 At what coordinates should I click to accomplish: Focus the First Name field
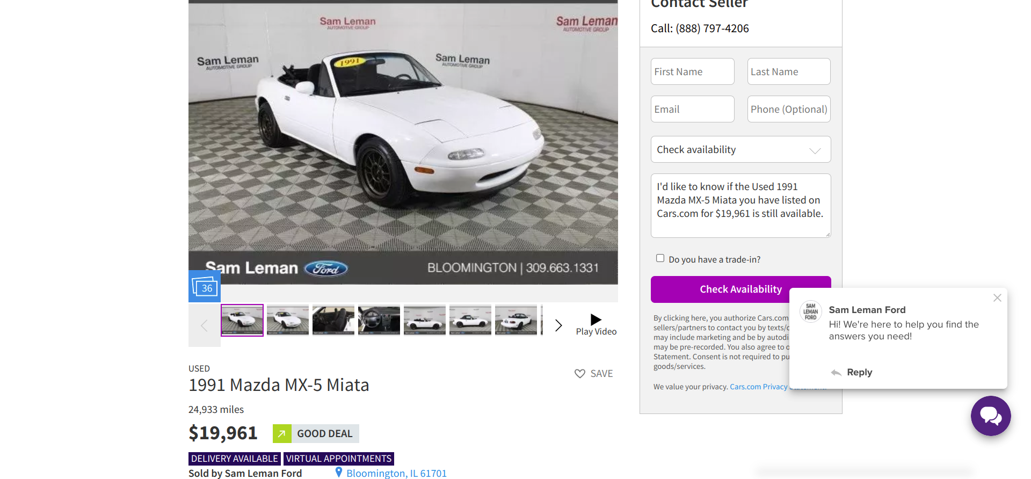[693, 71]
